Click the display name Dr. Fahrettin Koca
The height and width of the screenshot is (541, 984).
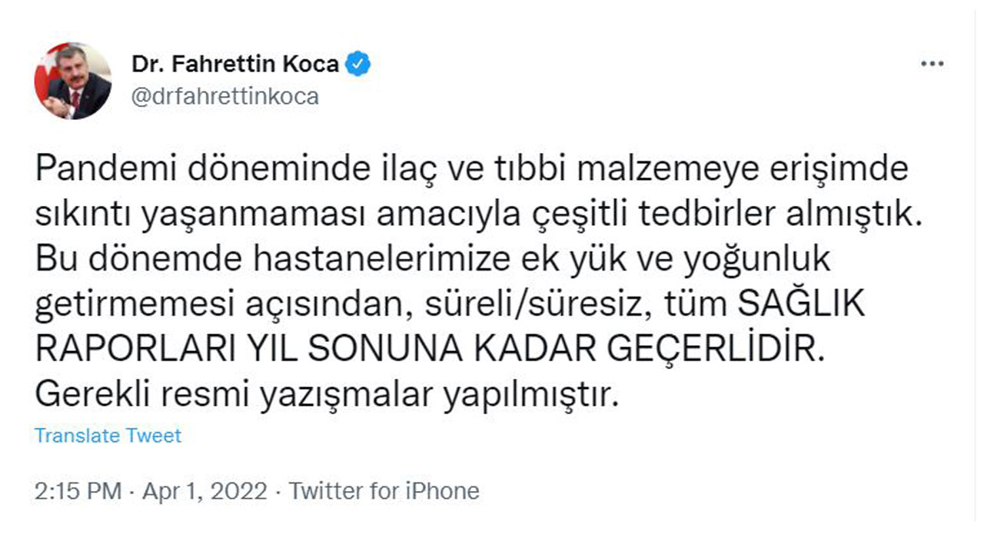[x=234, y=64]
